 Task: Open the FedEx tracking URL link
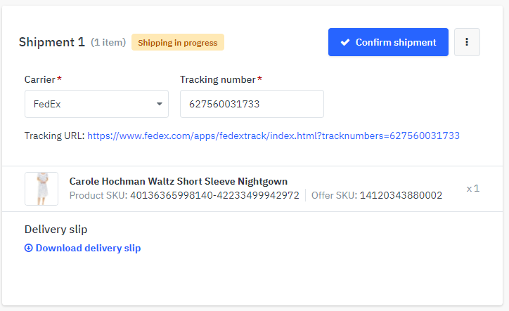(x=273, y=135)
